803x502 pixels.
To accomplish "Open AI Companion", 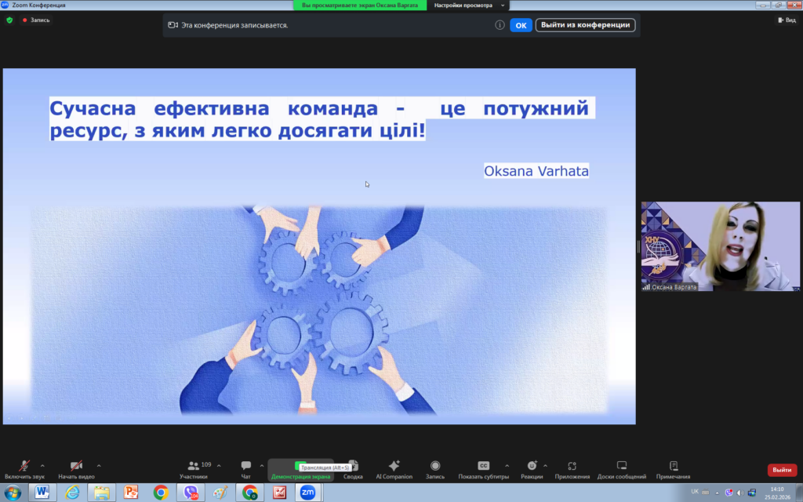I will pos(394,466).
